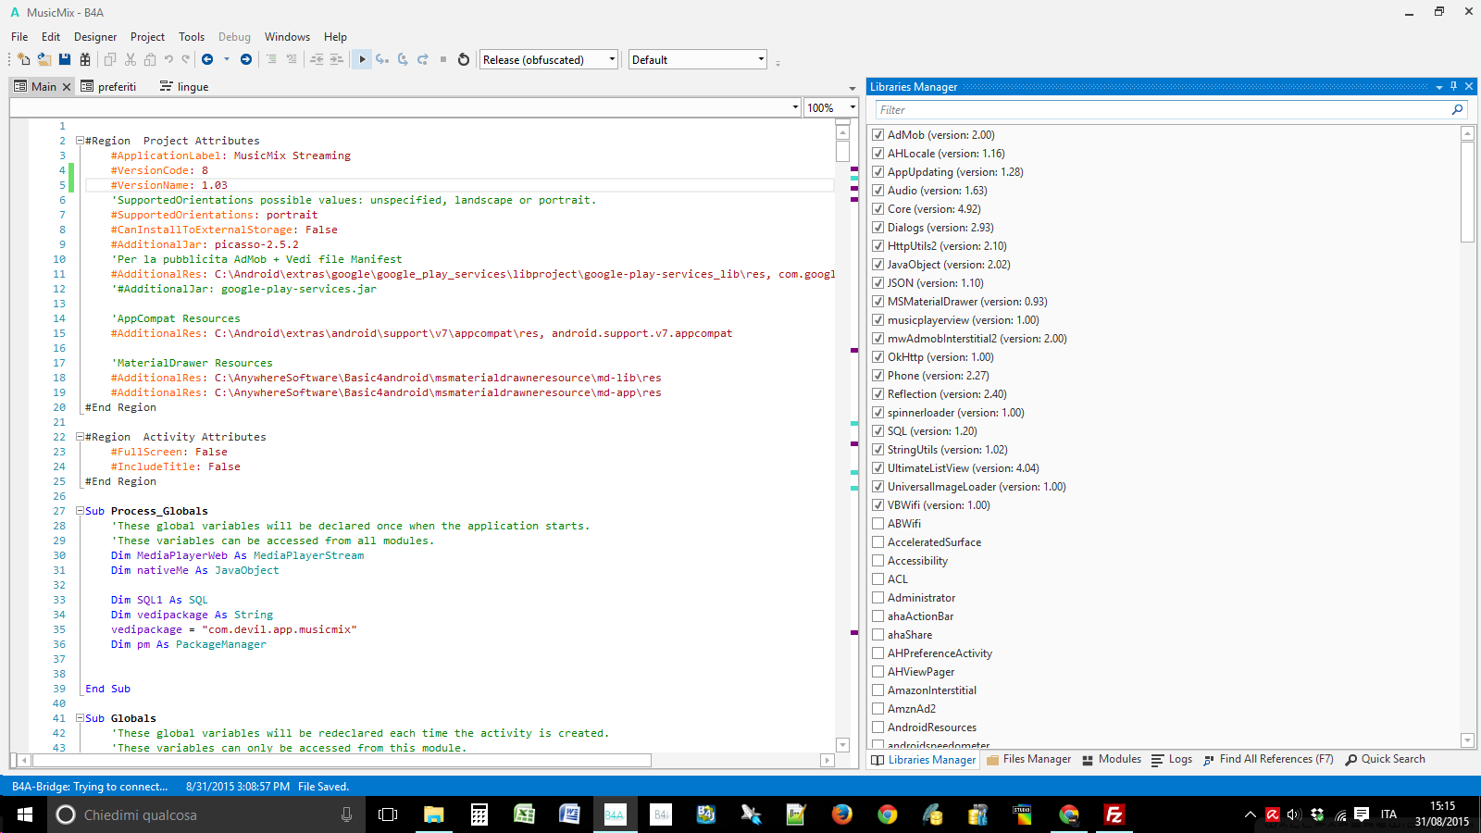Screen dimensions: 1481x833
Task: Click the New project toolbar icon
Action: pos(23,59)
